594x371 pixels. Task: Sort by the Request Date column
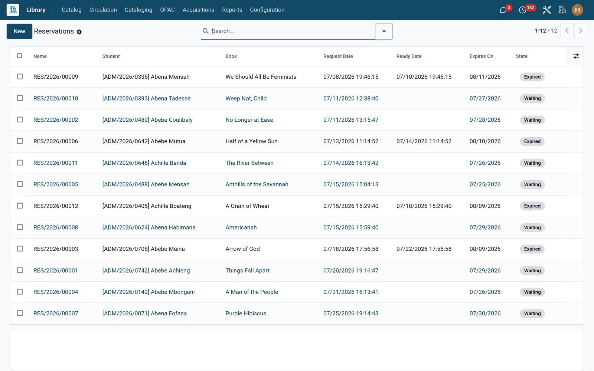click(x=338, y=56)
